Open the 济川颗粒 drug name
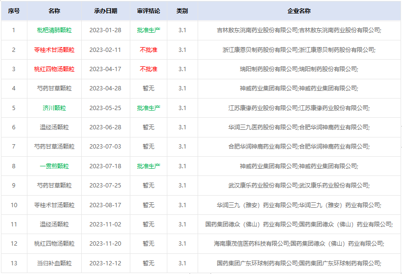The width and height of the screenshot is (402, 274). (x=54, y=108)
